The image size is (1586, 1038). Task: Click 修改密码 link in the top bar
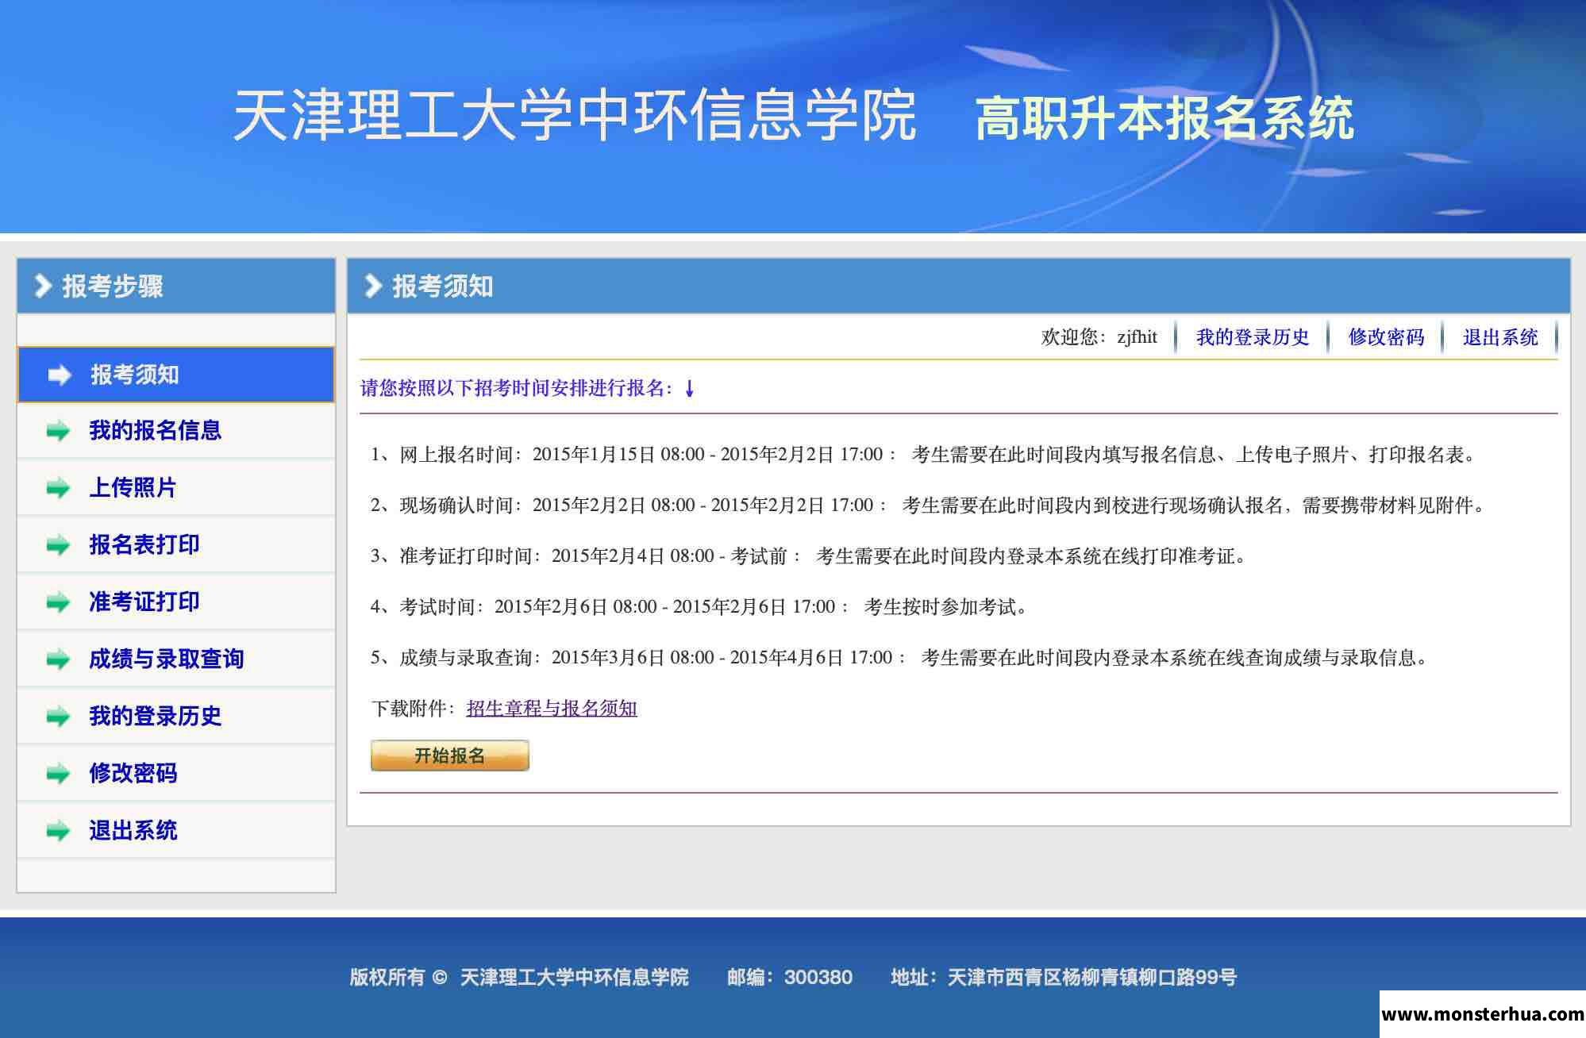click(x=1386, y=337)
